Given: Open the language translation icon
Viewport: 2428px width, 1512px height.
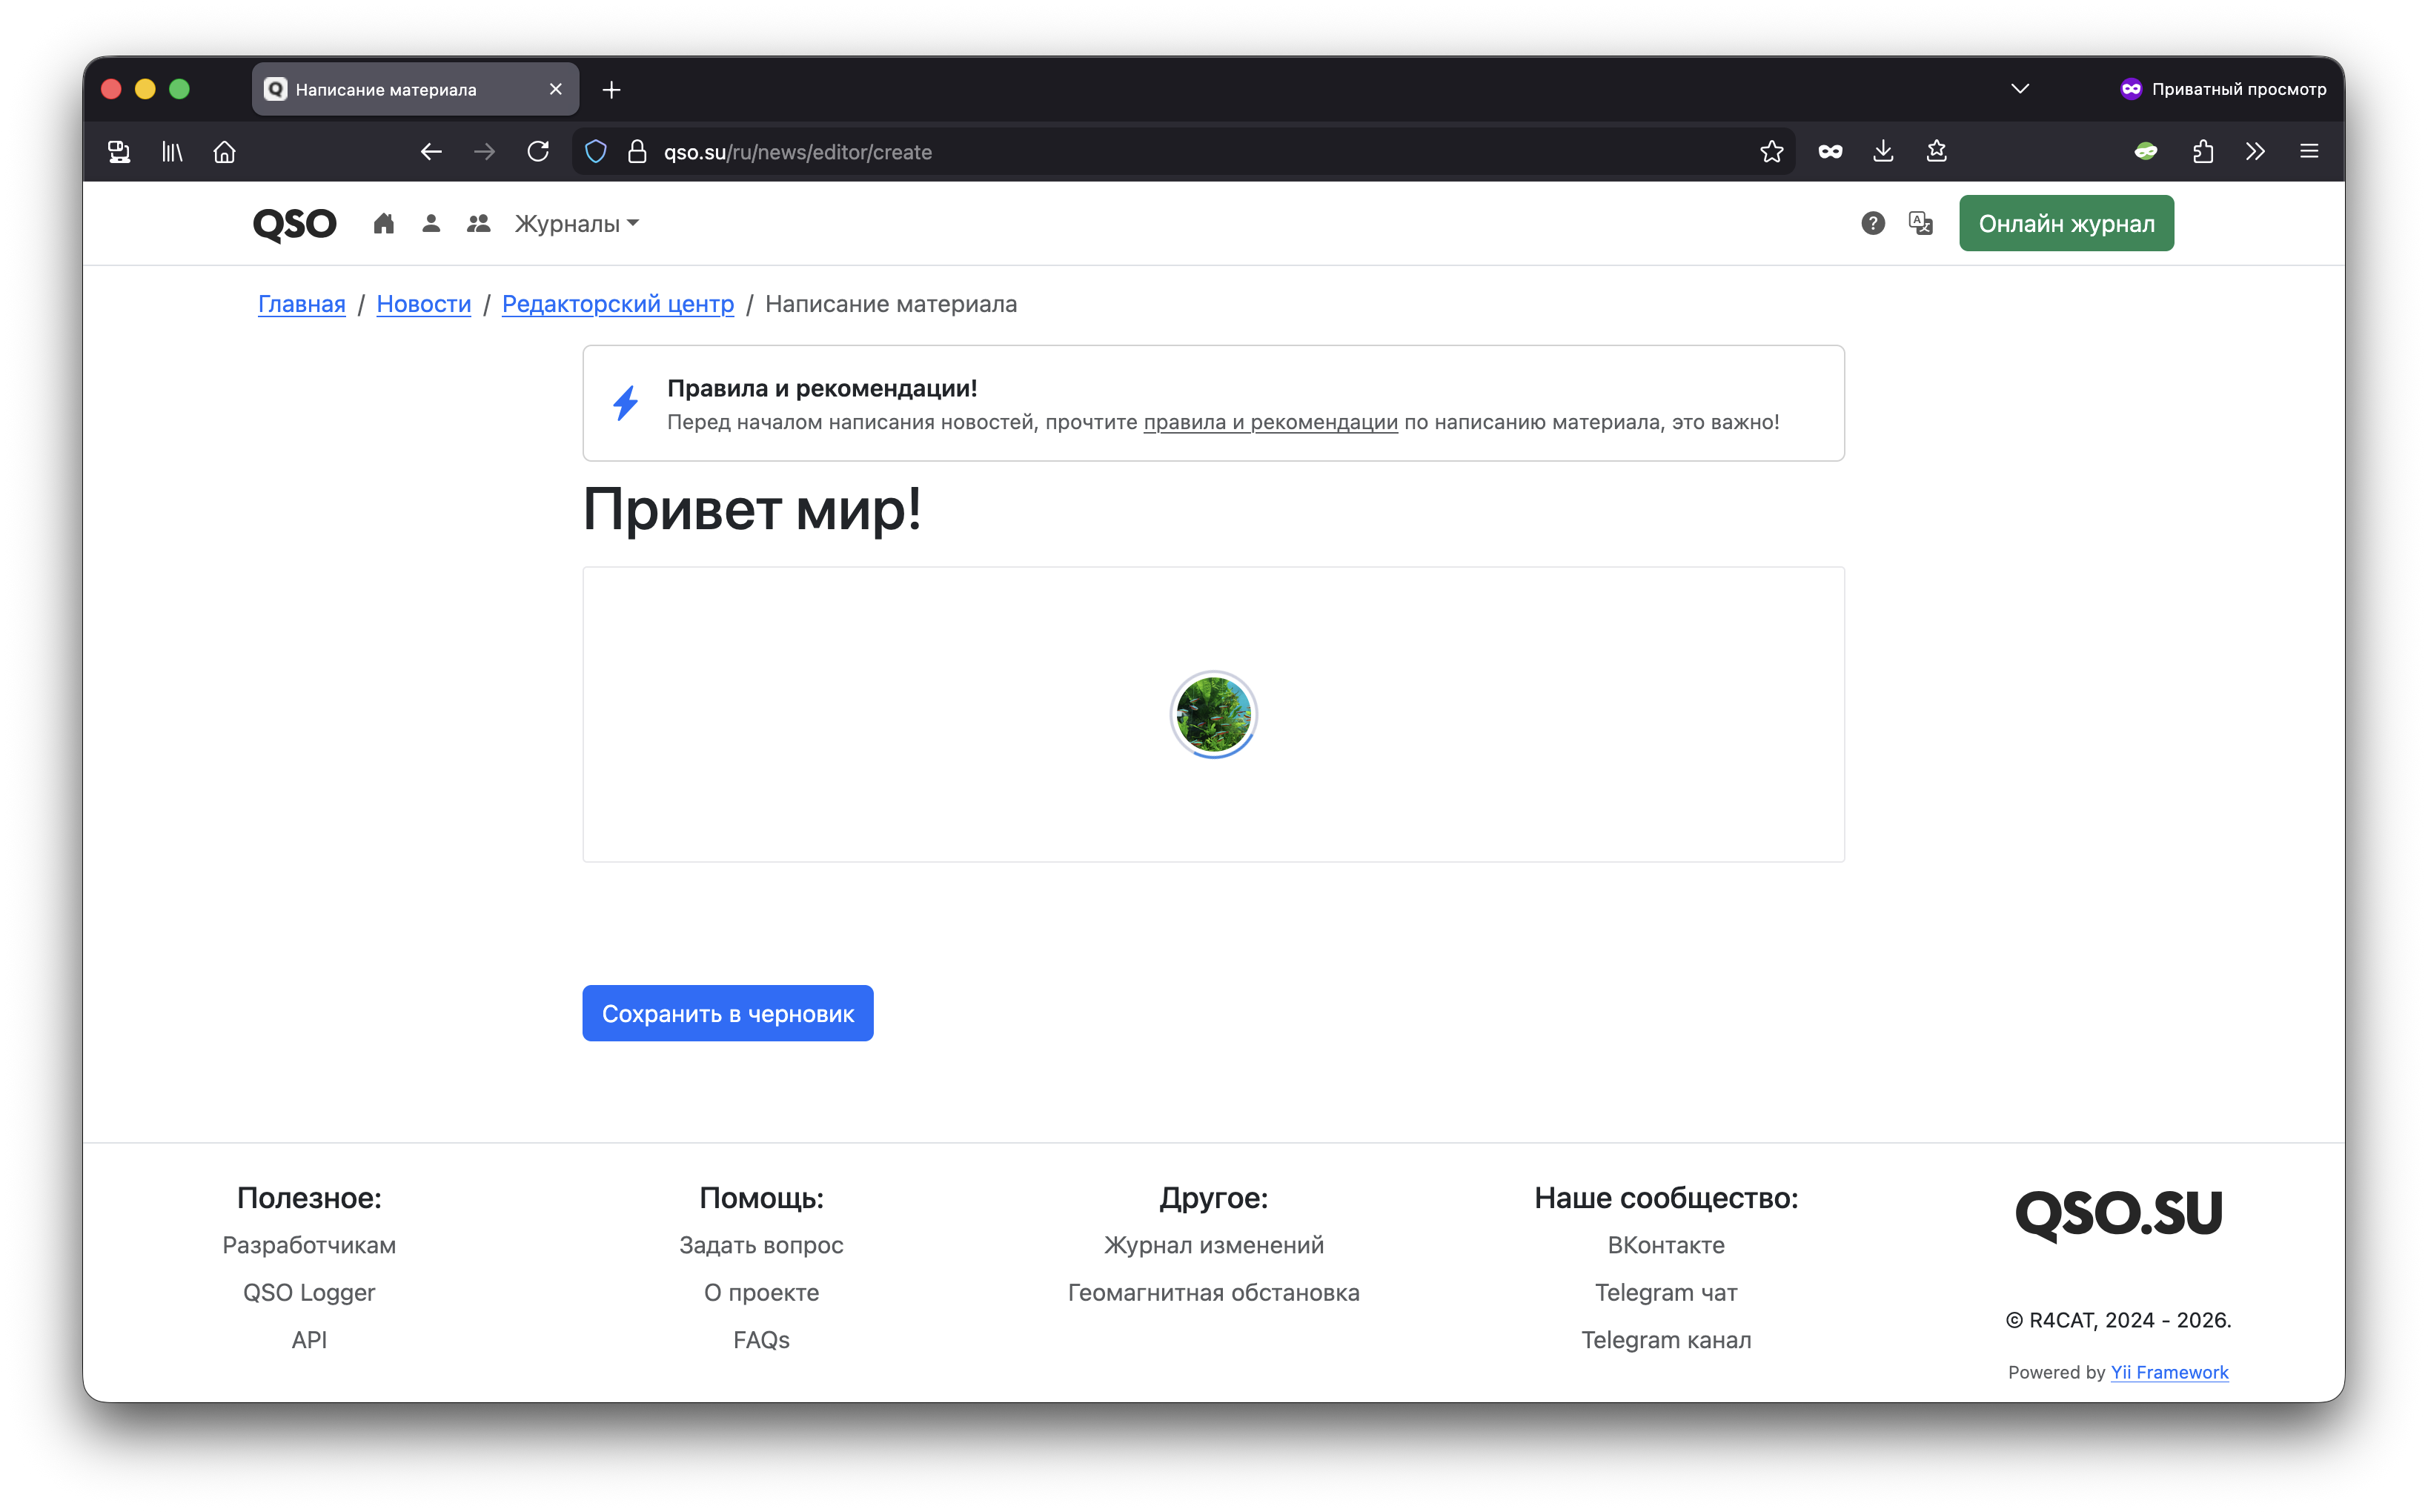Looking at the screenshot, I should [x=1920, y=223].
